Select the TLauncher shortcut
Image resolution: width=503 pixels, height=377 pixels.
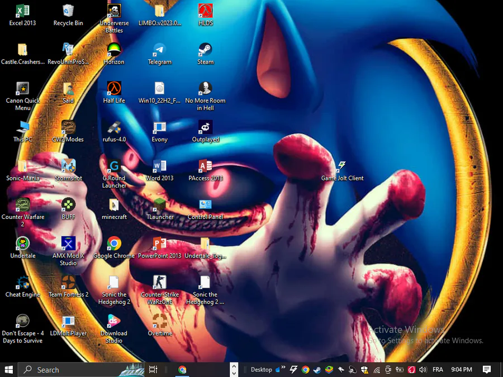(x=160, y=209)
